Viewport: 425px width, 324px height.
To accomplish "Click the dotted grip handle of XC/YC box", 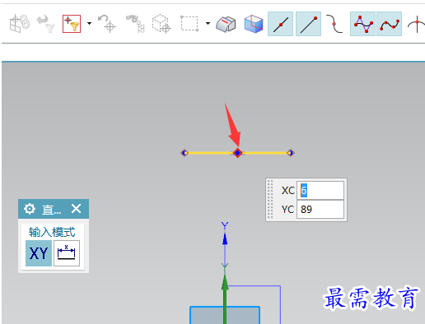I will click(270, 200).
